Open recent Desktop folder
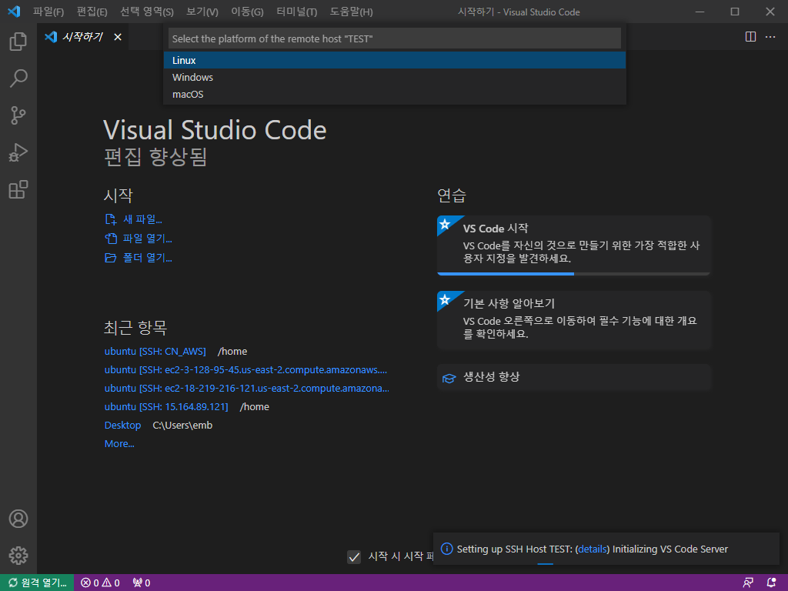This screenshot has width=788, height=591. (x=122, y=425)
